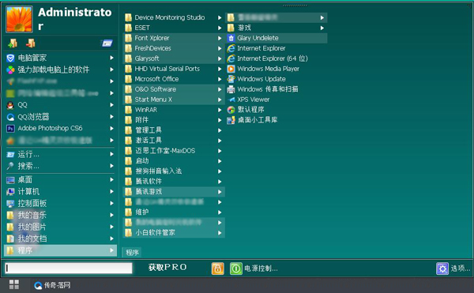Open the 激活工具 folder
The image size is (474, 293).
pyautogui.click(x=174, y=141)
